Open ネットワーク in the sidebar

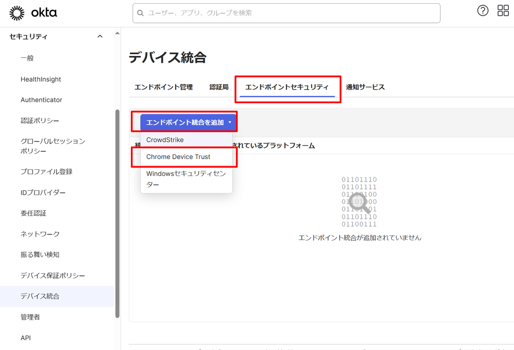click(40, 234)
